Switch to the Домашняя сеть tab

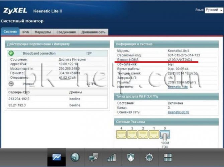point(93,32)
